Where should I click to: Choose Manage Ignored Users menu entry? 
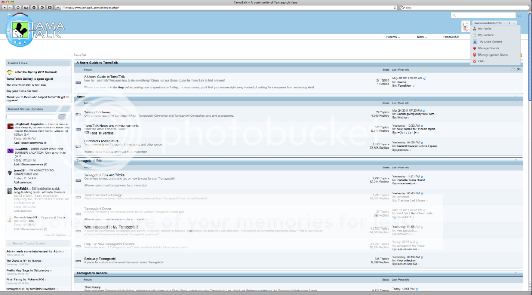[493, 55]
